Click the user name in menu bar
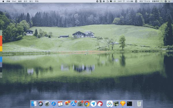The width and height of the screenshot is (173, 108). coord(155,1)
